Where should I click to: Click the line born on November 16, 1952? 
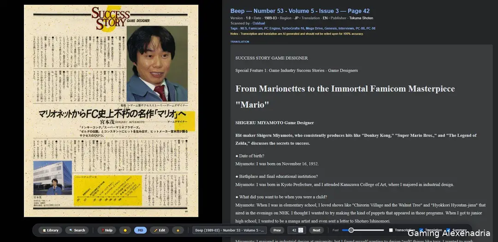click(x=277, y=164)
